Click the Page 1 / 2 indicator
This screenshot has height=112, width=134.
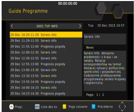tap(95, 95)
